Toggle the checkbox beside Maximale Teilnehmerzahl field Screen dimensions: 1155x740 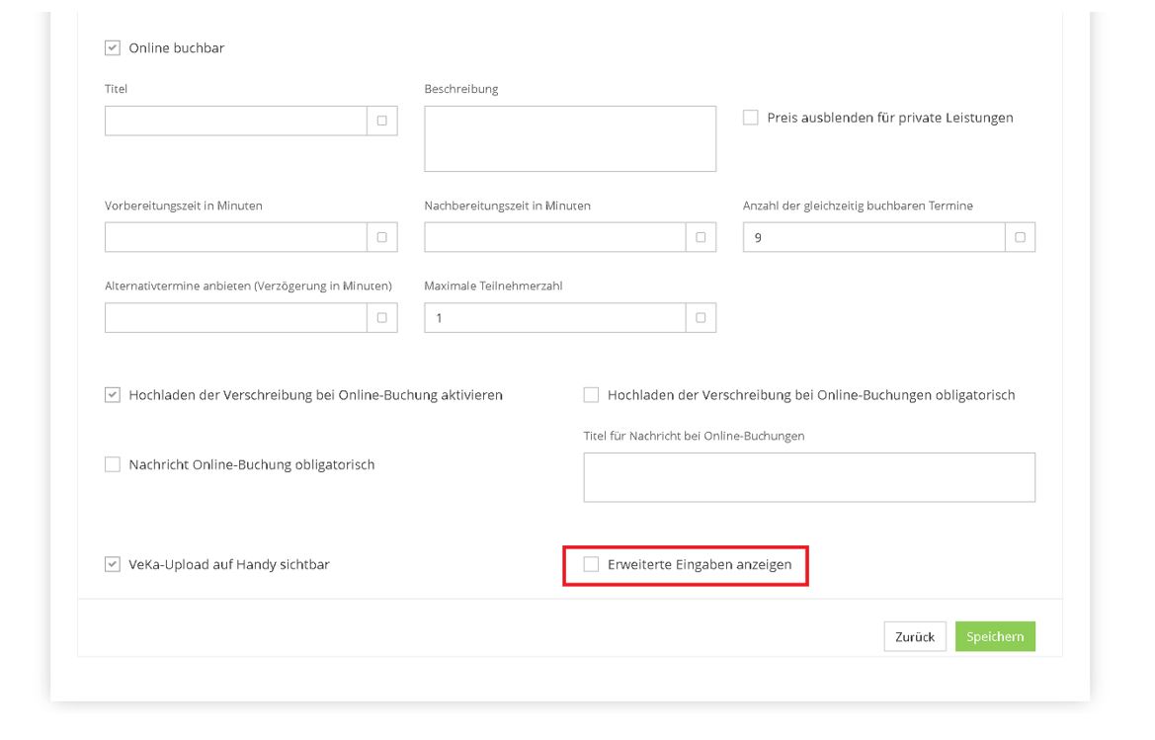pyautogui.click(x=701, y=318)
